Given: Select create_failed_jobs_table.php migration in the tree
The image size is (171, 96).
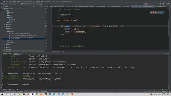Looking at the screenshot, I should (x=21, y=37).
